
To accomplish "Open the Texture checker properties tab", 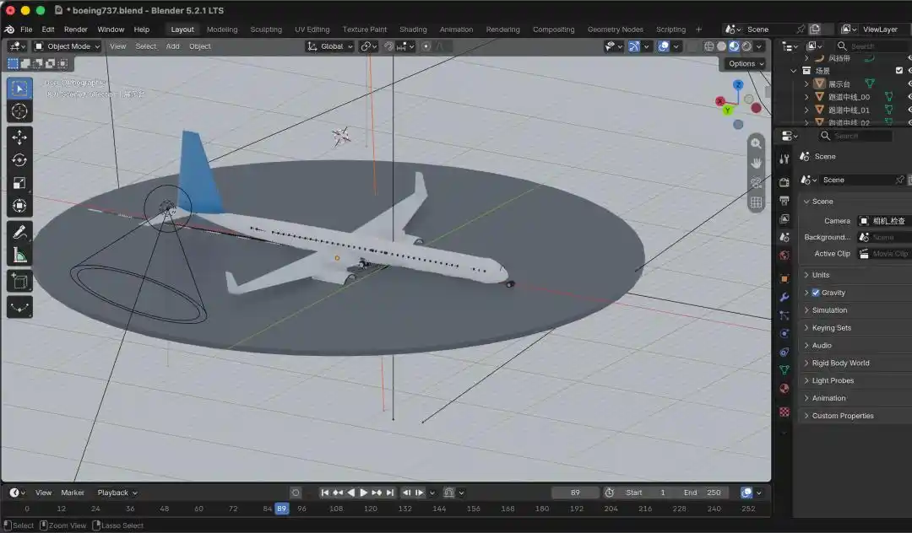I will click(784, 412).
